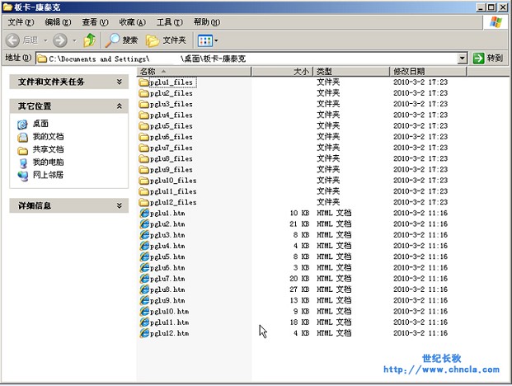Click the pglu7.htm file name

pyautogui.click(x=167, y=279)
